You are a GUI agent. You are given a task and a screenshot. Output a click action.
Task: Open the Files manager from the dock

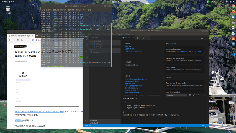[x=233, y=22]
